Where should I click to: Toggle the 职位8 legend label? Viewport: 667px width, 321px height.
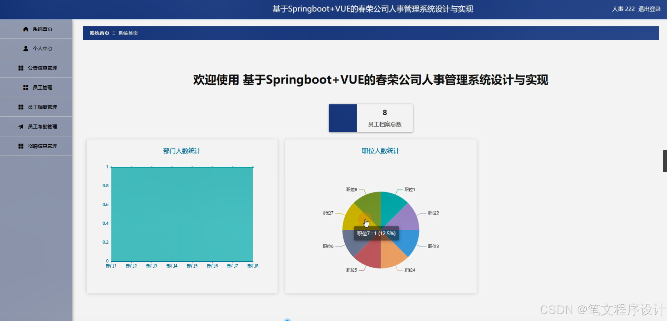[351, 189]
